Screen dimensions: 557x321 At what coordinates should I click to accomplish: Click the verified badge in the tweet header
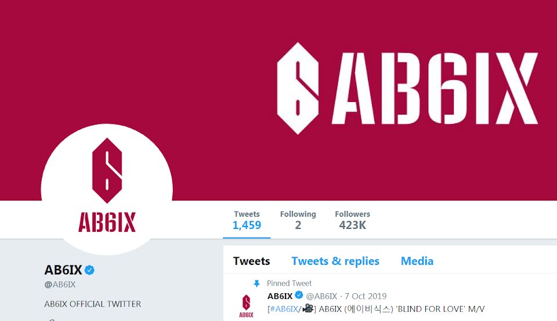pyautogui.click(x=299, y=295)
